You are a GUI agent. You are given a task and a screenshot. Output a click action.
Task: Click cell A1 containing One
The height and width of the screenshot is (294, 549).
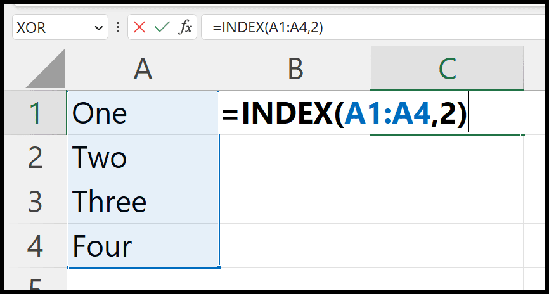[x=143, y=113]
